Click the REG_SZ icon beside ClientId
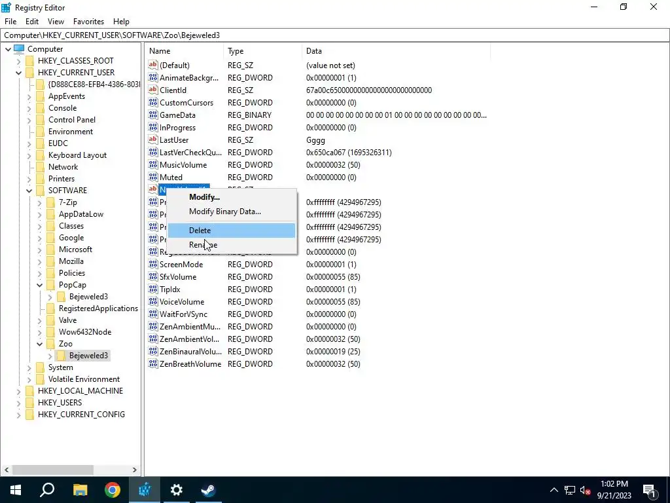Screen dimensions: 670x503 153,90
